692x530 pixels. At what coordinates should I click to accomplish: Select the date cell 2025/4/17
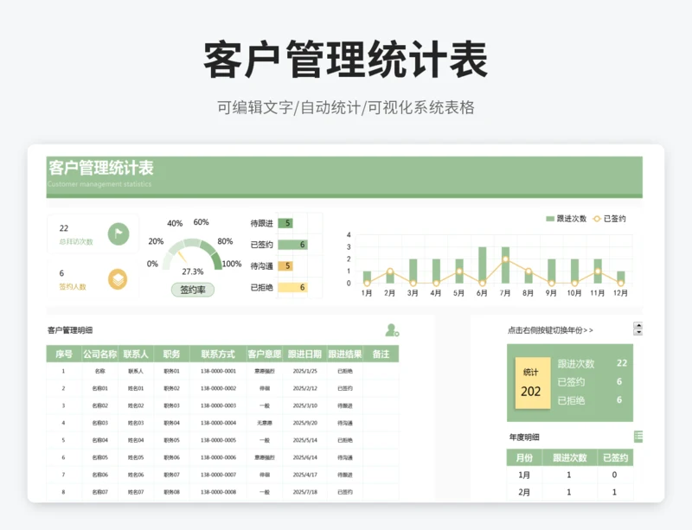point(305,475)
